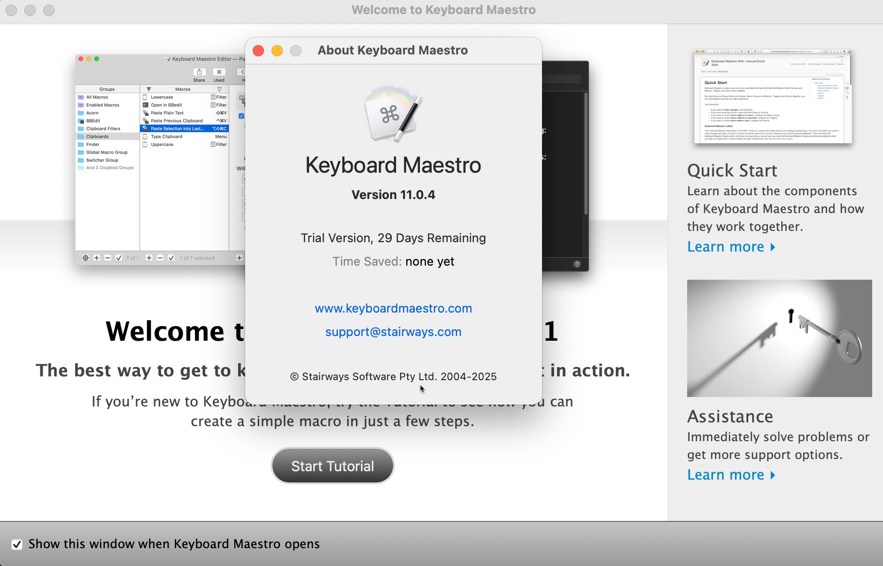The width and height of the screenshot is (883, 566).
Task: Open the www.keyboardmaestro.com link
Action: (393, 308)
